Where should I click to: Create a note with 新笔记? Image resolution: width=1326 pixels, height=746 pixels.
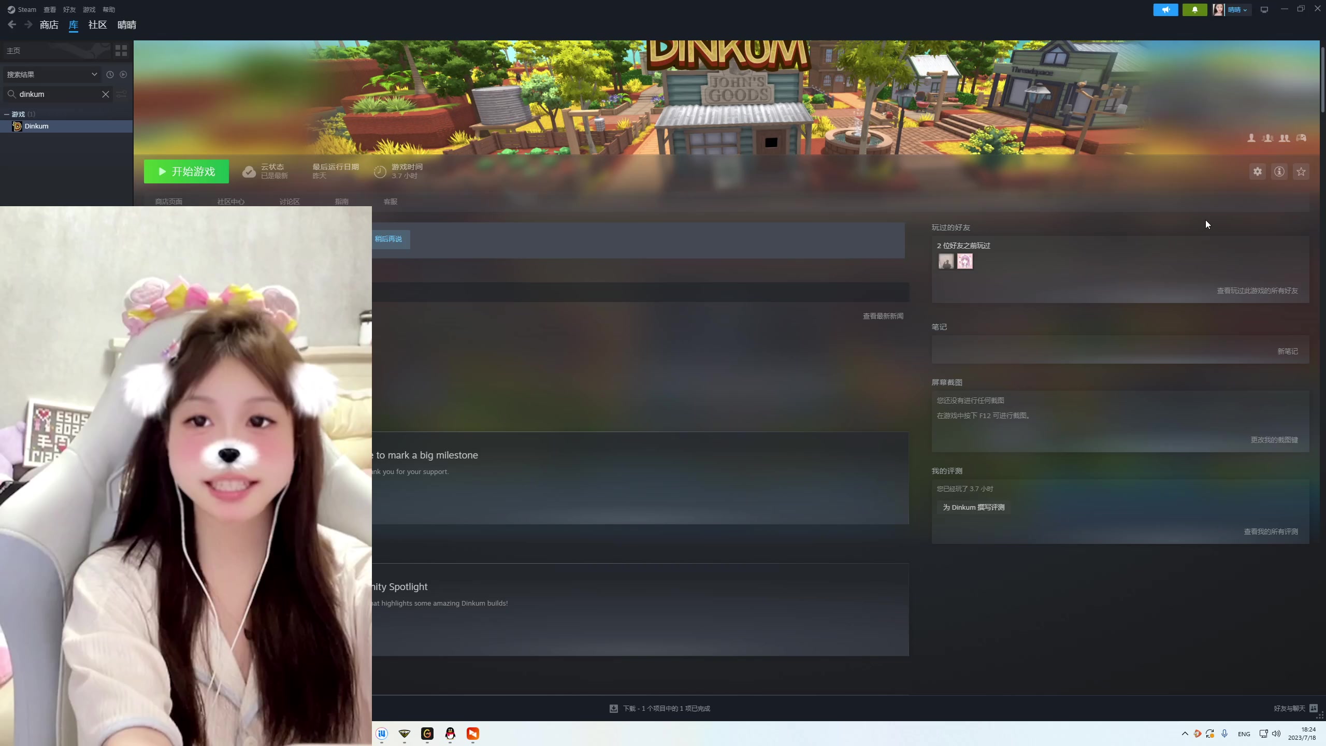[1288, 351]
